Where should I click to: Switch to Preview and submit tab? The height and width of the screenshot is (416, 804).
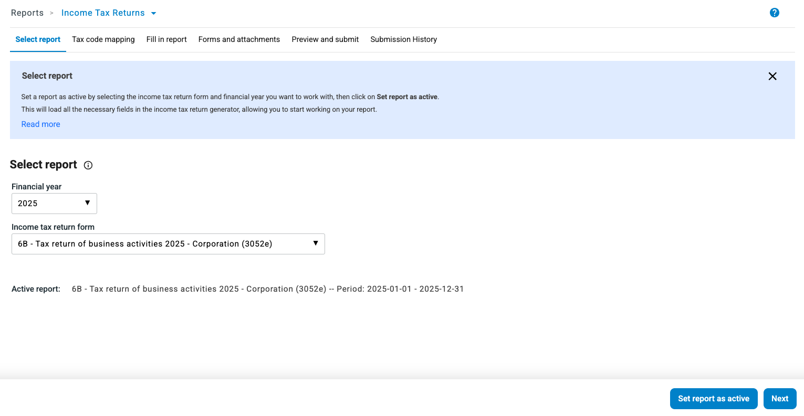[x=325, y=39]
